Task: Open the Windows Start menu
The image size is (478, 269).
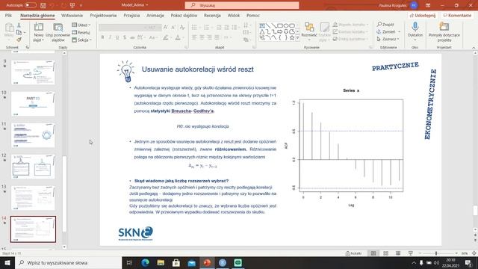Action: (x=7, y=262)
